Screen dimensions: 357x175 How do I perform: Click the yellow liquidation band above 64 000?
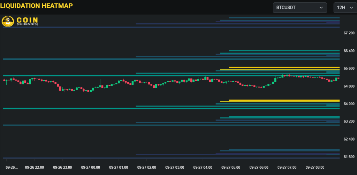284,101
